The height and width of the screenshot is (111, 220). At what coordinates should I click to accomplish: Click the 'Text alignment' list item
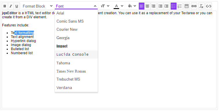pos(22,37)
